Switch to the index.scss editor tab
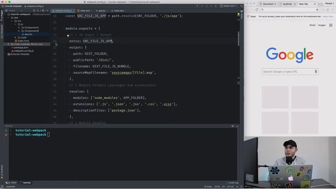The image size is (336, 189). (x=119, y=10)
